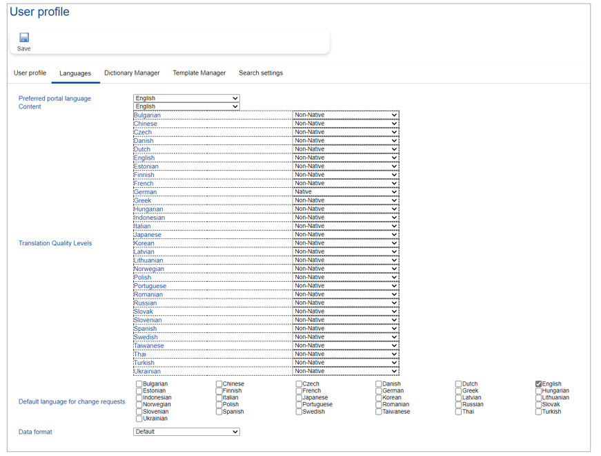
Task: Switch to the User profile tab
Action: pyautogui.click(x=30, y=73)
